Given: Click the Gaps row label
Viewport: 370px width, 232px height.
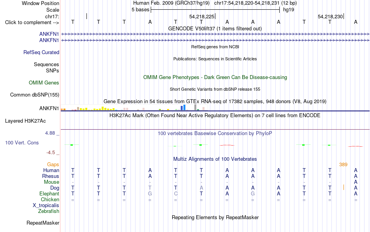Looking at the screenshot, I should pyautogui.click(x=53, y=165).
